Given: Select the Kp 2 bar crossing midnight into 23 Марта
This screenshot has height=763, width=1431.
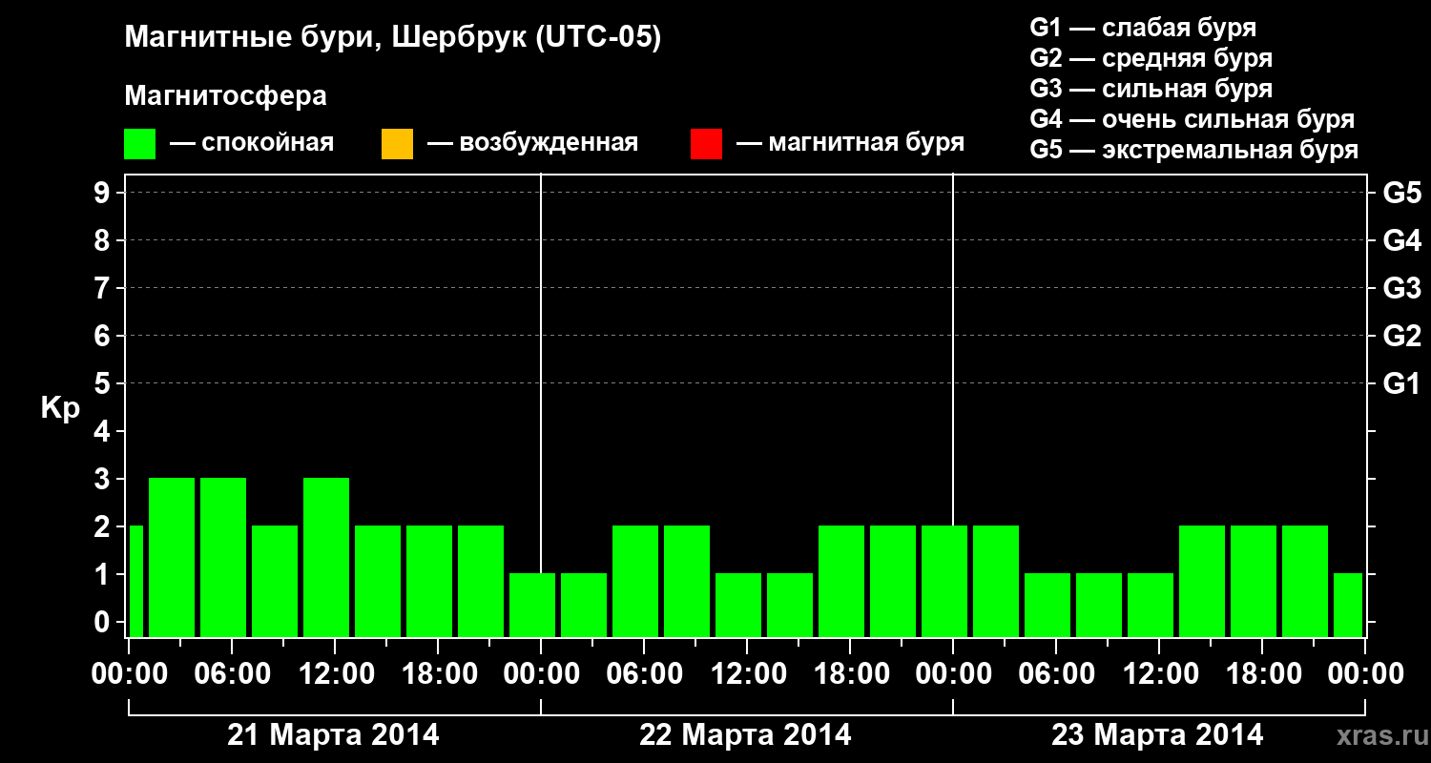Looking at the screenshot, I should point(944,581).
